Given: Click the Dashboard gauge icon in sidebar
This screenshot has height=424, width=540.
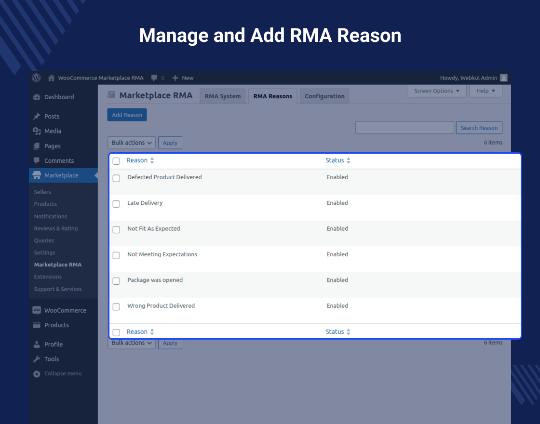Looking at the screenshot, I should 37,97.
